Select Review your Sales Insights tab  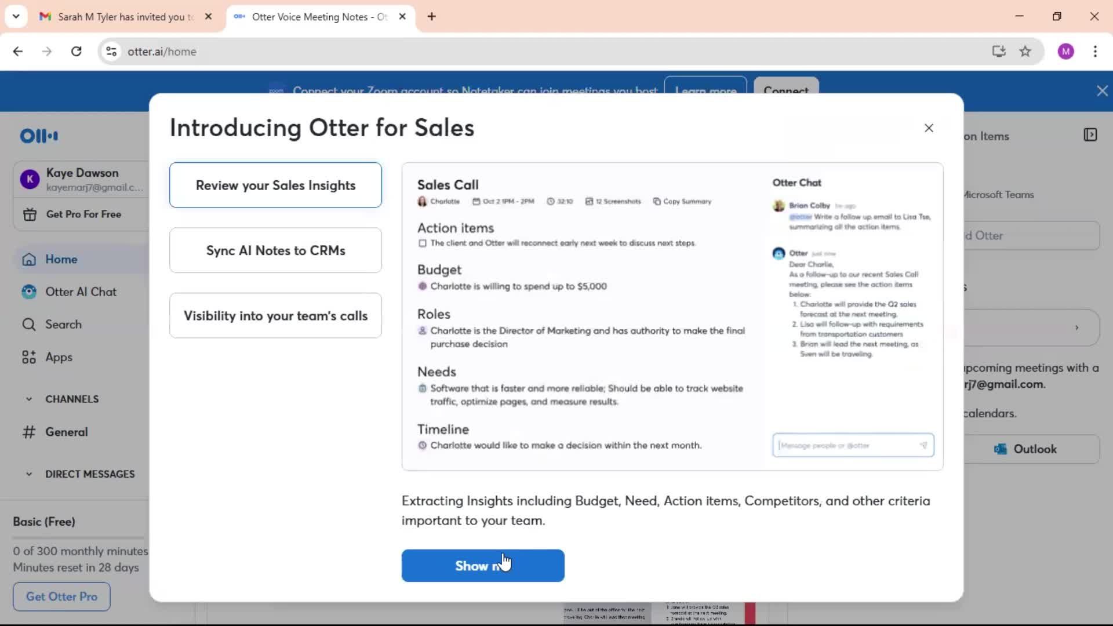(x=275, y=185)
